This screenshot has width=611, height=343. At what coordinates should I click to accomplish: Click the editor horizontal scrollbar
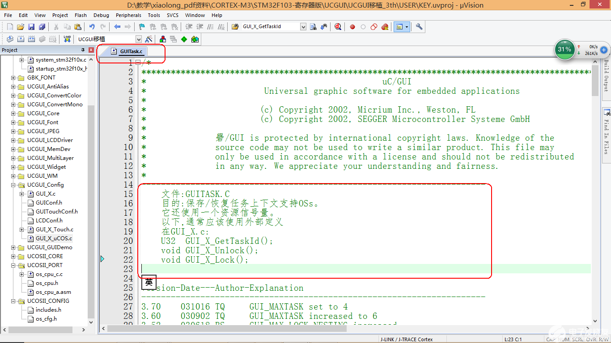(x=227, y=328)
